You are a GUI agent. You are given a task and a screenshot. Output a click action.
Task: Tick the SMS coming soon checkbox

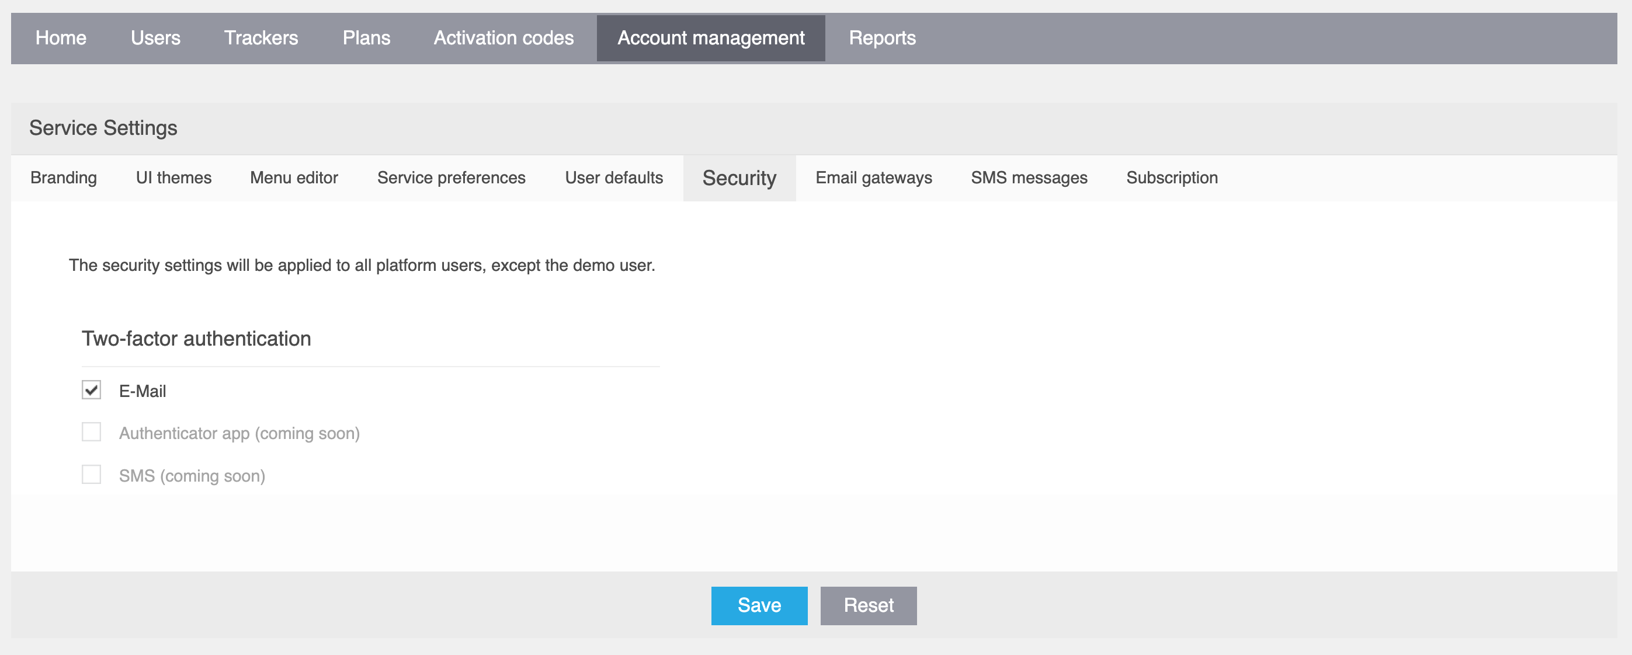pos(91,475)
